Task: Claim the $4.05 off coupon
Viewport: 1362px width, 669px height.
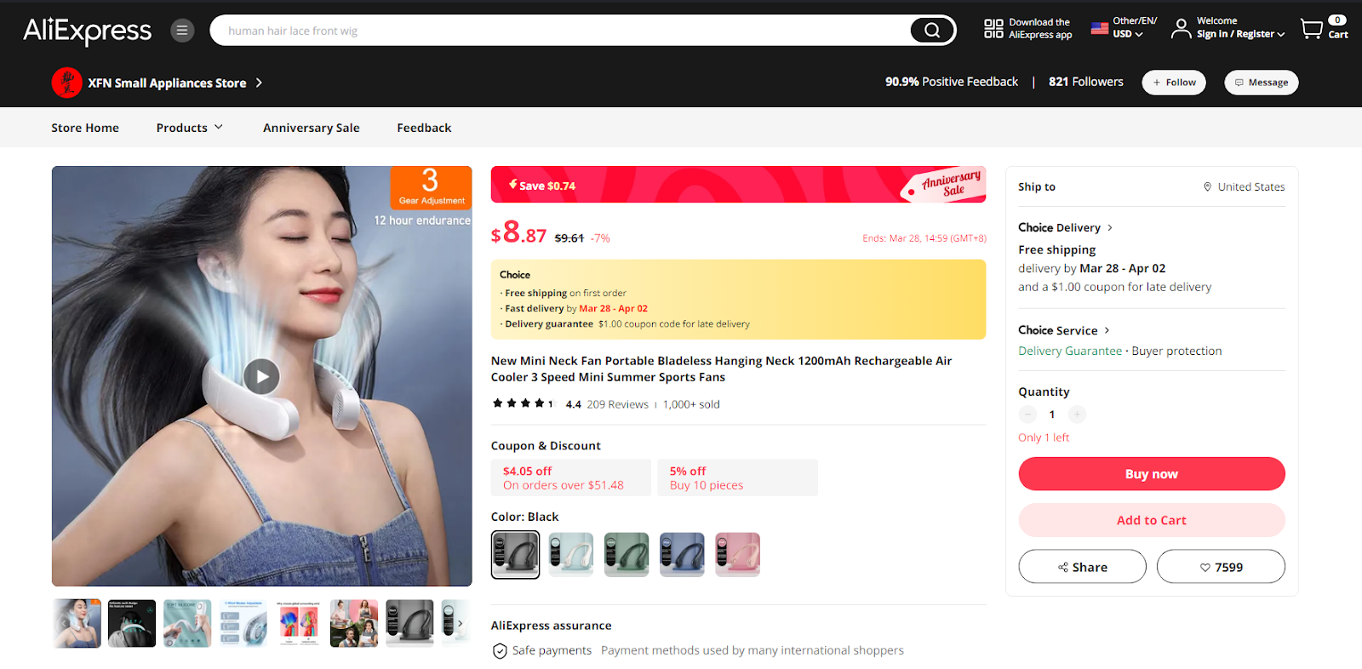Action: (x=571, y=477)
